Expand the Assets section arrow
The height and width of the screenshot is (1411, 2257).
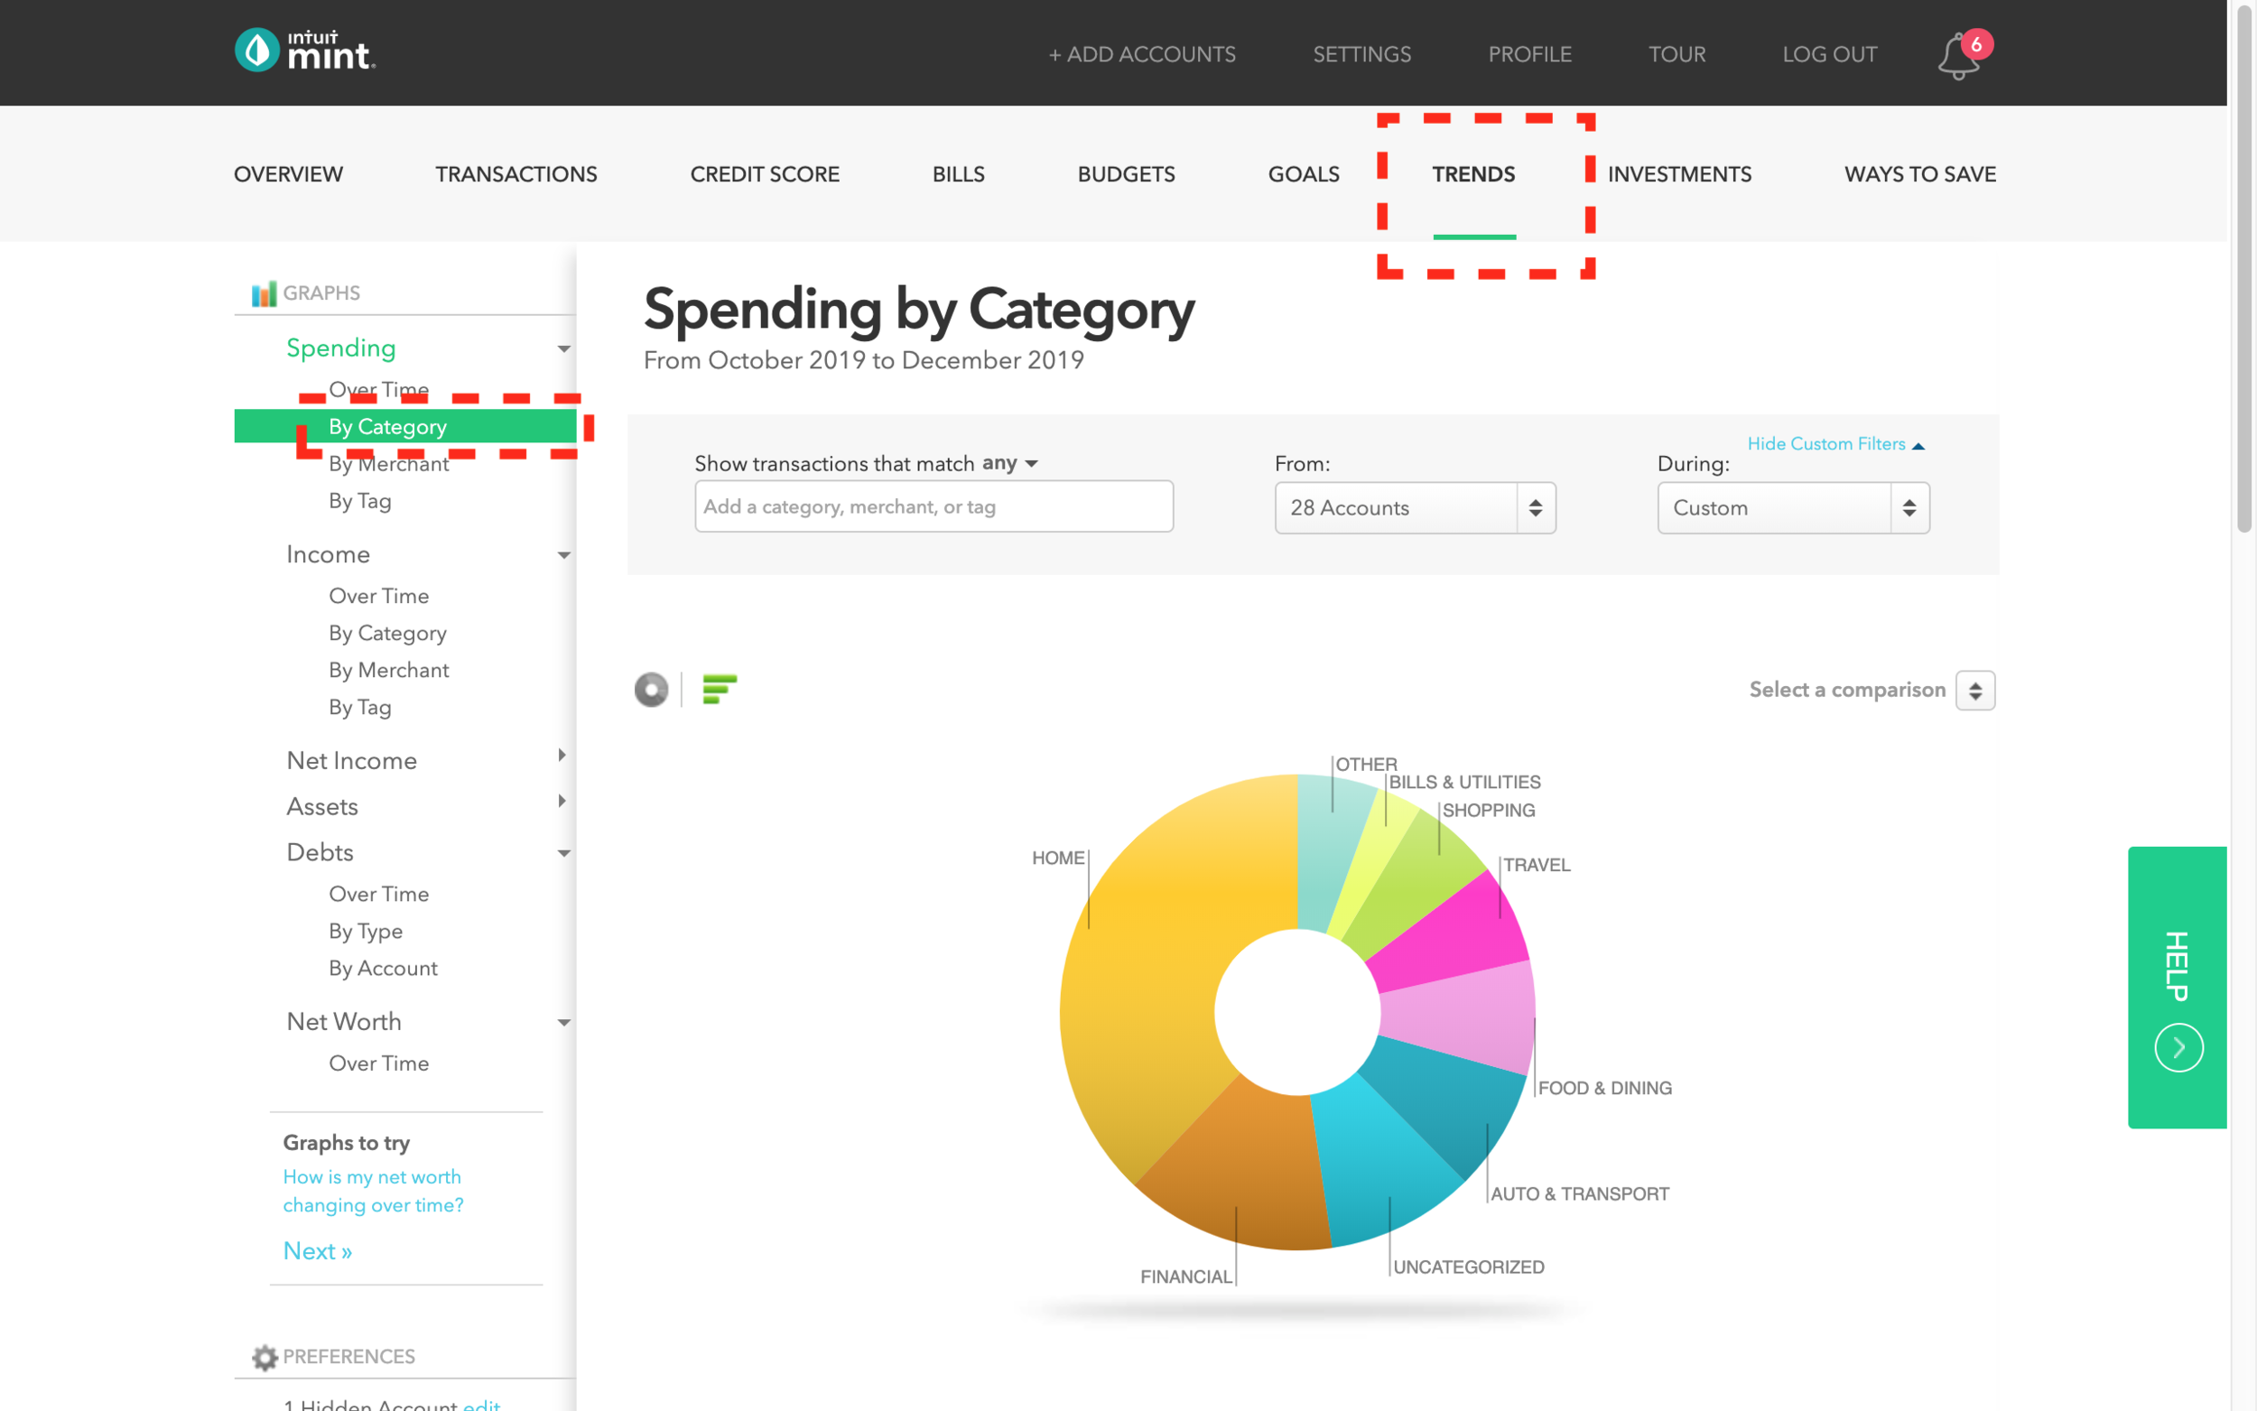562,800
